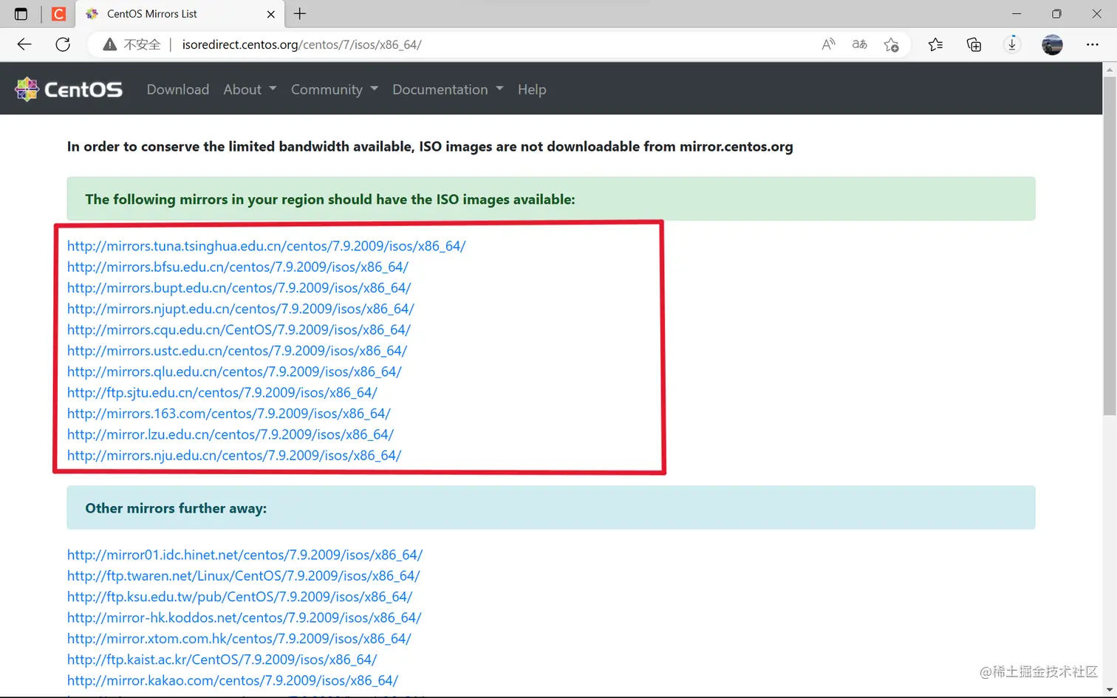Expand the Documentation dropdown menu

tap(448, 89)
